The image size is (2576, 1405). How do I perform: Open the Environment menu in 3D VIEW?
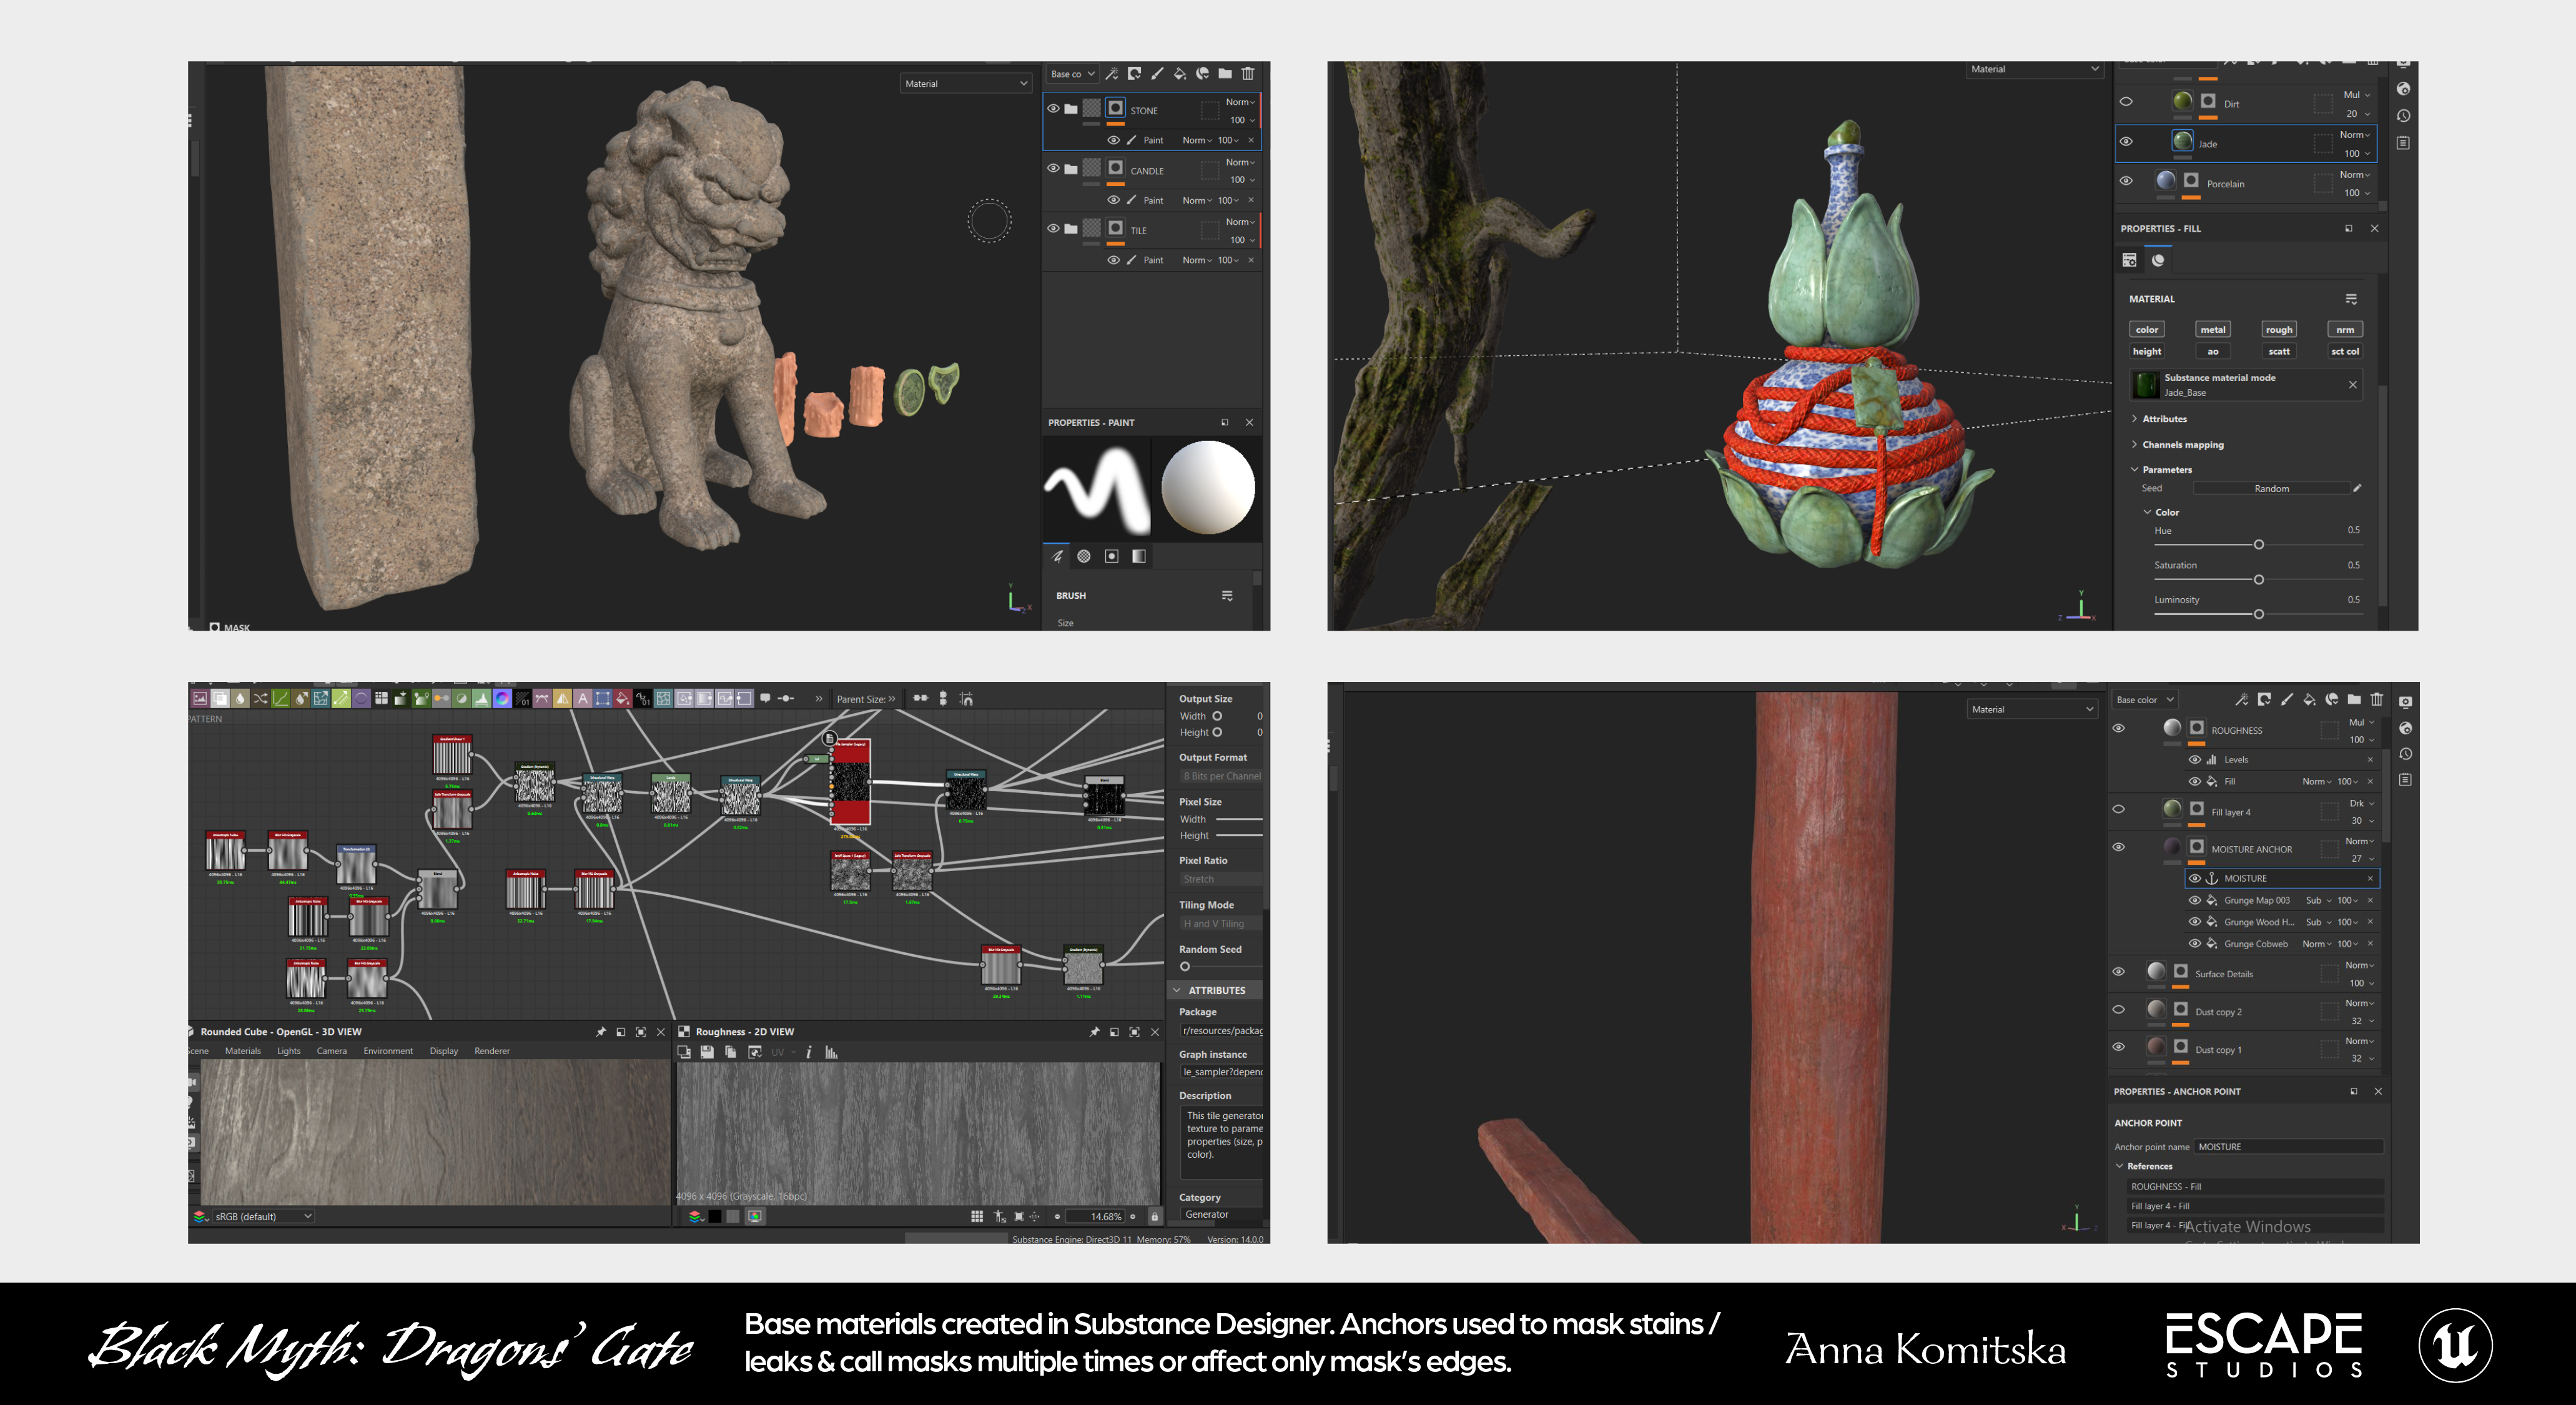coord(388,1051)
